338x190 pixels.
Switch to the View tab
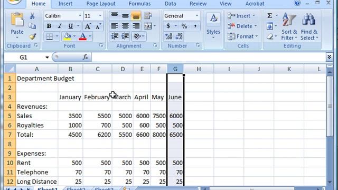pyautogui.click(x=226, y=4)
